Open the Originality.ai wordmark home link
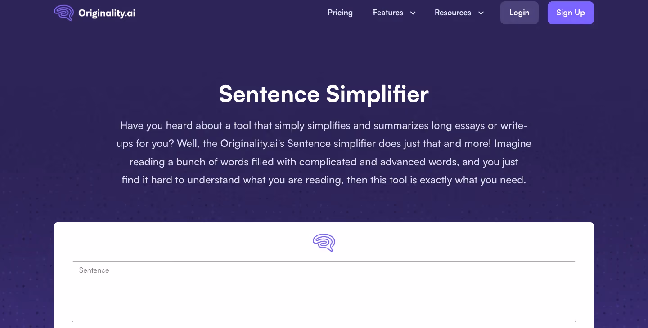The width and height of the screenshot is (648, 328). tap(107, 13)
